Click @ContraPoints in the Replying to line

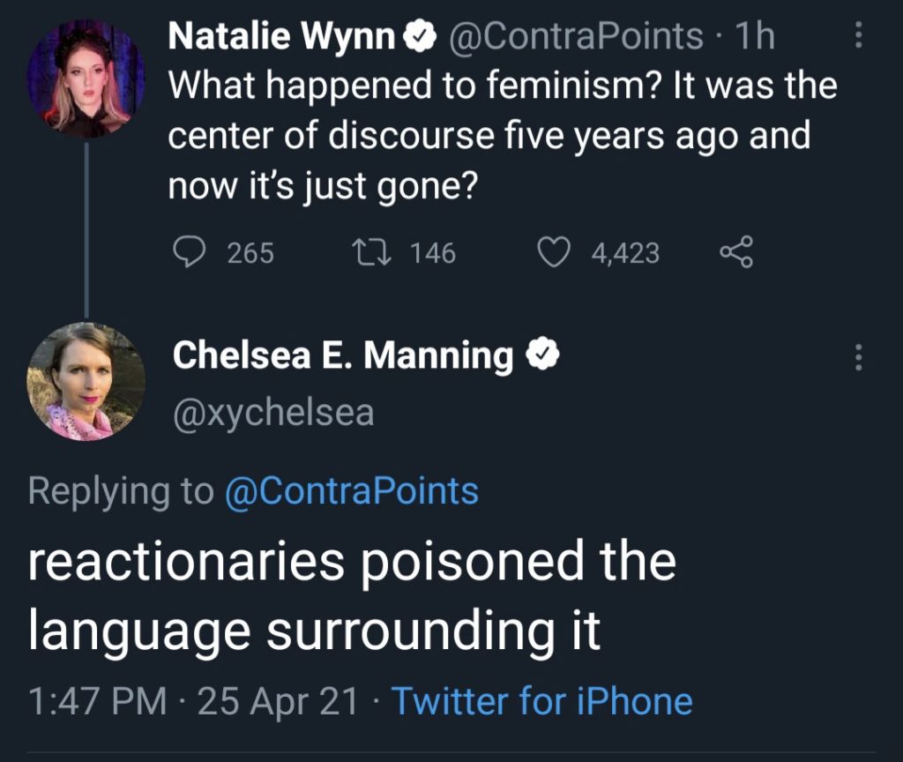[x=352, y=490]
